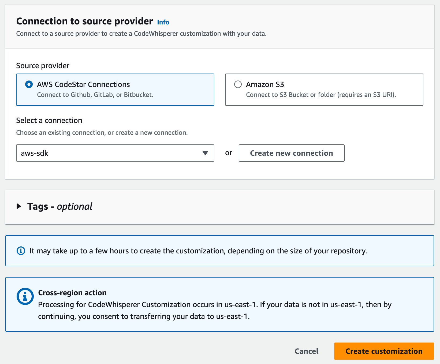The width and height of the screenshot is (440, 364).
Task: Open the aws-sdk connection dropdown
Action: [x=115, y=153]
